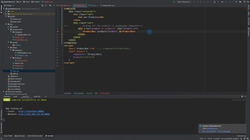Expand the node_modules folder
The height and width of the screenshot is (140, 250).
pos(6,14)
